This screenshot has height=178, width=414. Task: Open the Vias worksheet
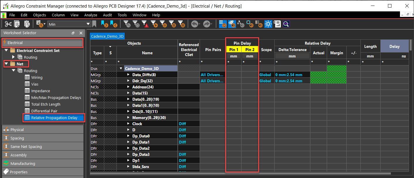pos(35,84)
